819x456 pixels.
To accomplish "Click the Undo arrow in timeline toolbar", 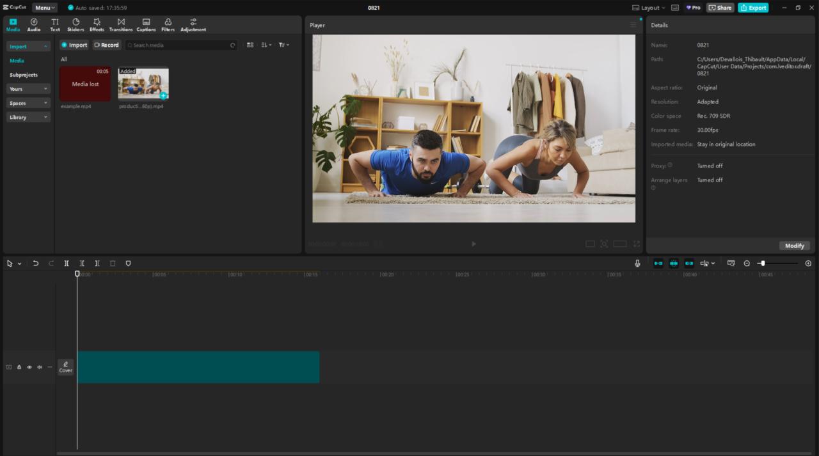I will [x=36, y=263].
